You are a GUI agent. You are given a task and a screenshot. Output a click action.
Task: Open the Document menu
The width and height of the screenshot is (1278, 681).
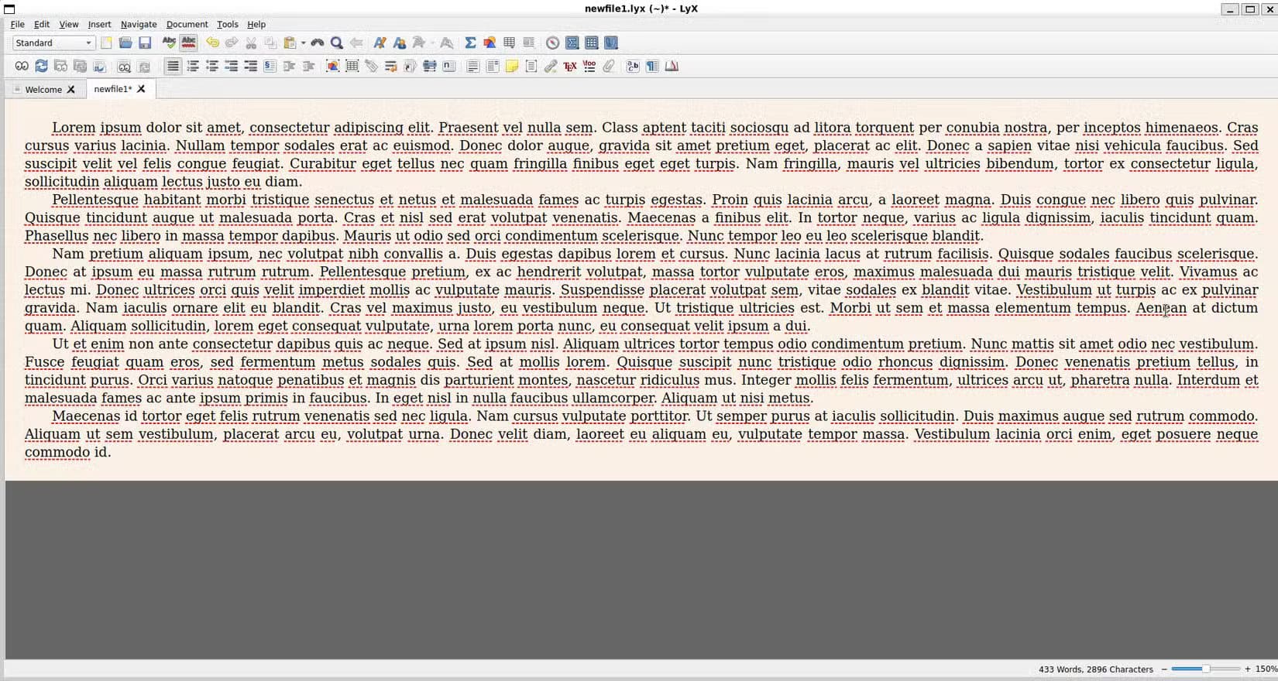pyautogui.click(x=187, y=24)
